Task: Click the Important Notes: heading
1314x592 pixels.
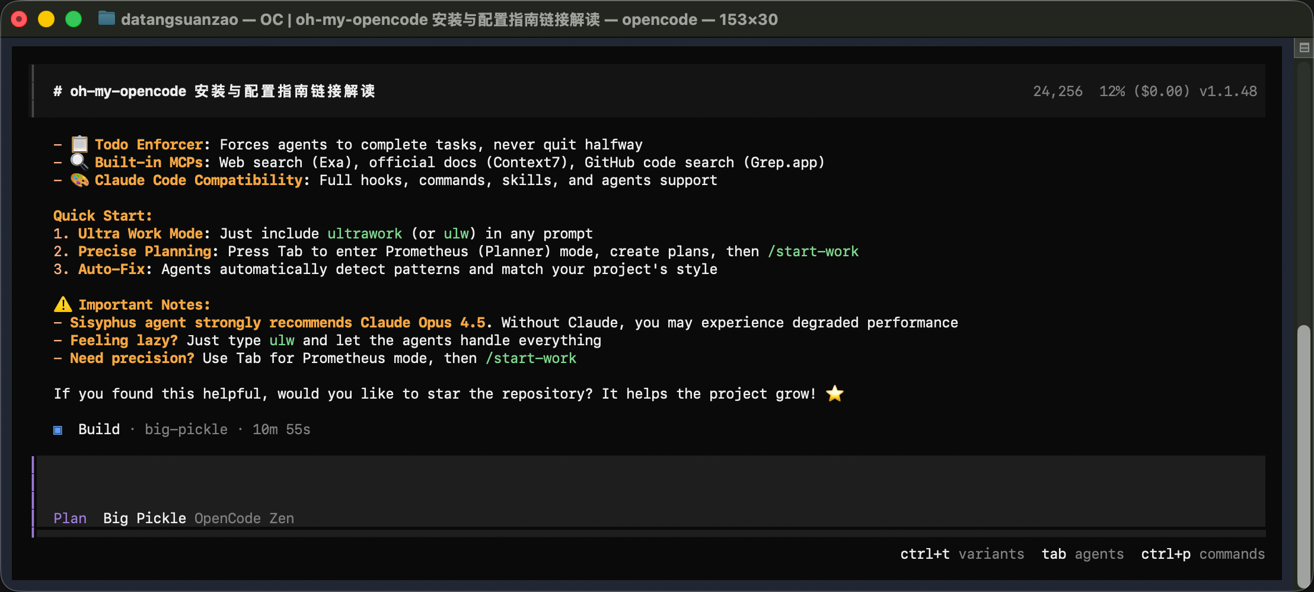Action: coord(144,305)
